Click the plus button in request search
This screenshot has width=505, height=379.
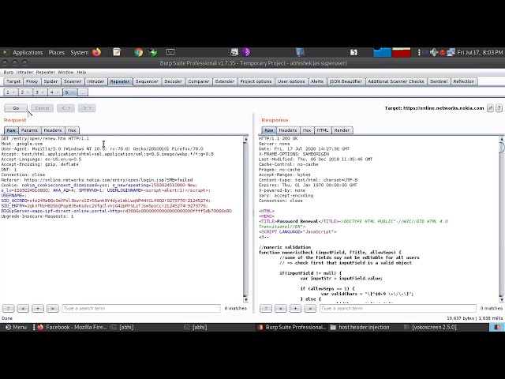[38, 309]
